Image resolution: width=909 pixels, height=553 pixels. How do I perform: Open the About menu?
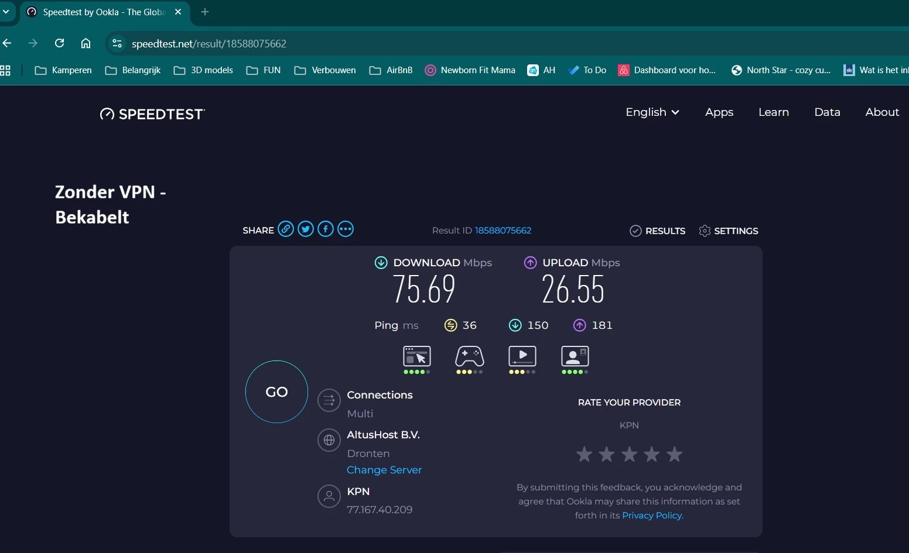[882, 112]
